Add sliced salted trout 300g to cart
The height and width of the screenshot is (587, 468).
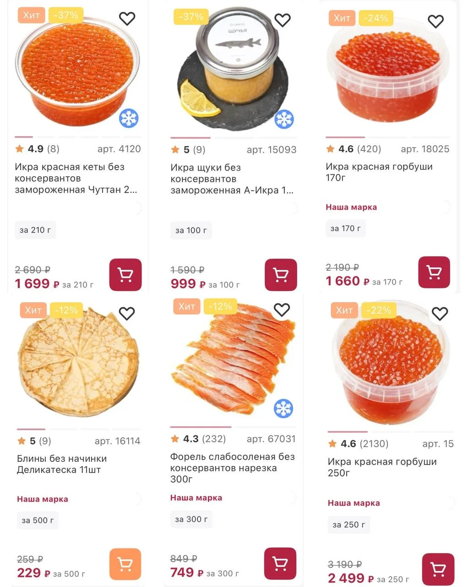pos(280,563)
